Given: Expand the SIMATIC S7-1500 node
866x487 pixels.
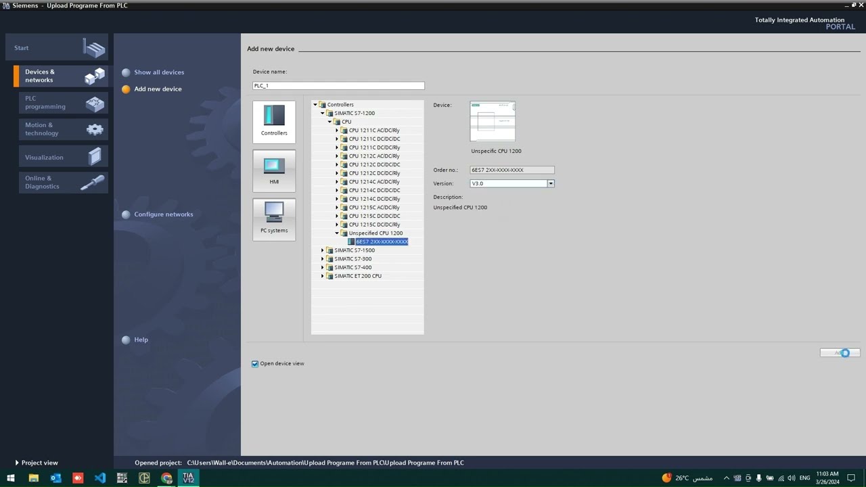Looking at the screenshot, I should [x=323, y=250].
